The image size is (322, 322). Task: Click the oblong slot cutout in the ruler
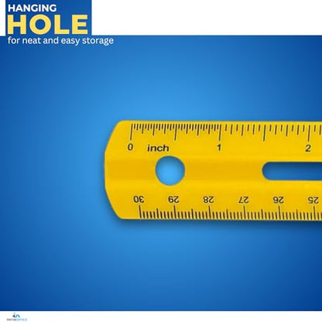[292, 171]
